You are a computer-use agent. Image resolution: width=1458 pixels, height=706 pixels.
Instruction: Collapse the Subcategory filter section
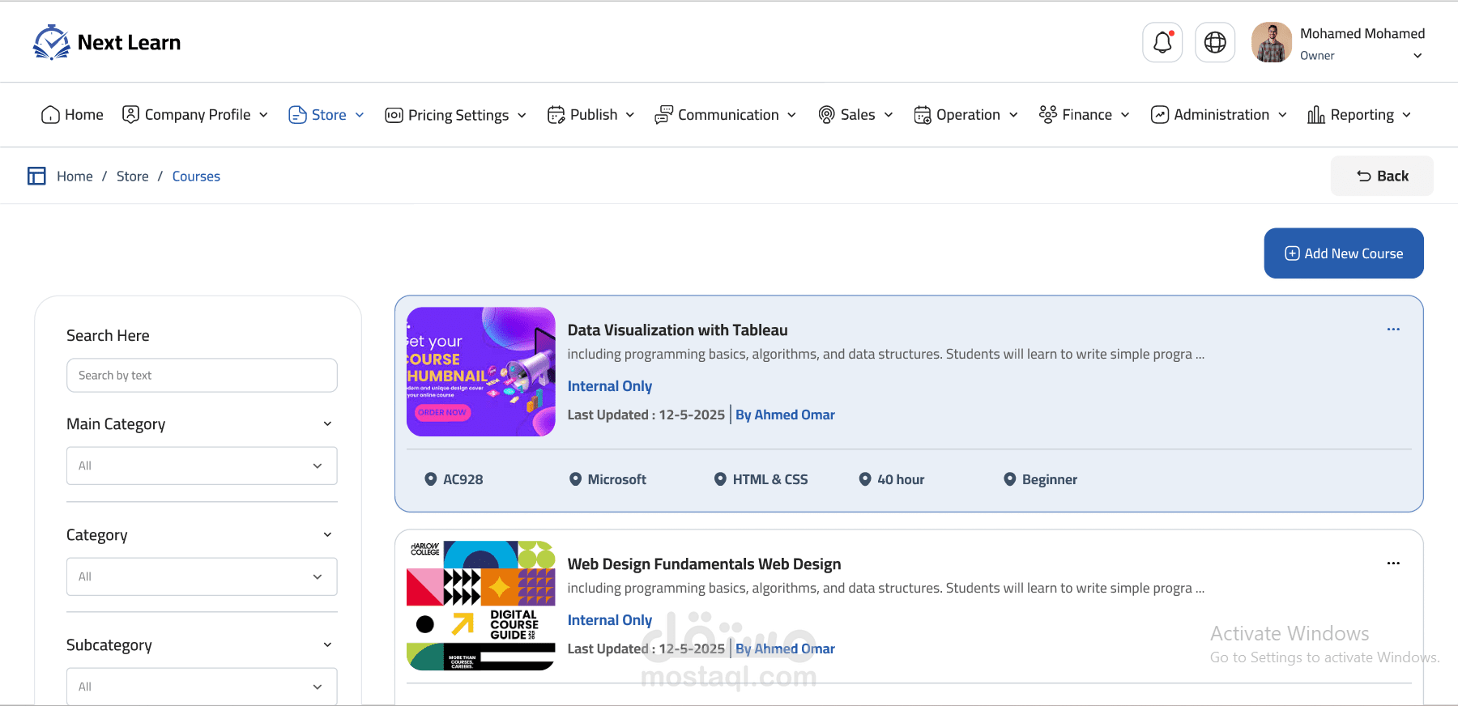point(327,644)
